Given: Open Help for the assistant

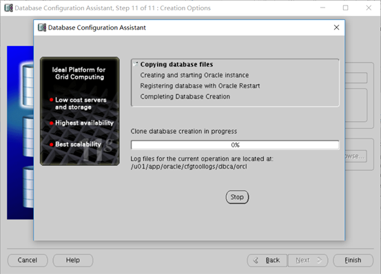Looking at the screenshot, I should [x=73, y=260].
